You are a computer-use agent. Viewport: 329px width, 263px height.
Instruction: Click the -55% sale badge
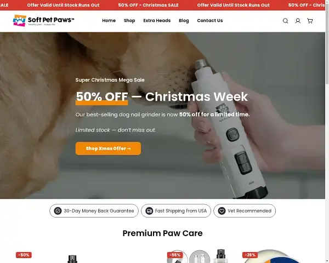tap(175, 255)
